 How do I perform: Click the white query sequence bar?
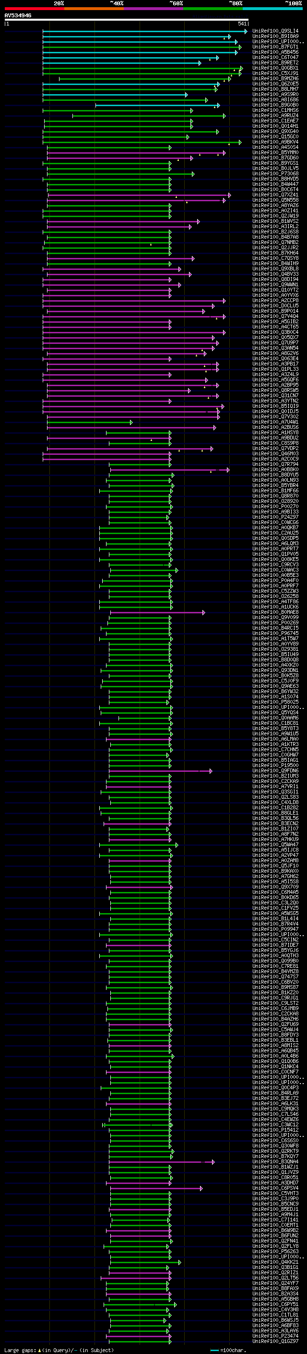point(126,20)
